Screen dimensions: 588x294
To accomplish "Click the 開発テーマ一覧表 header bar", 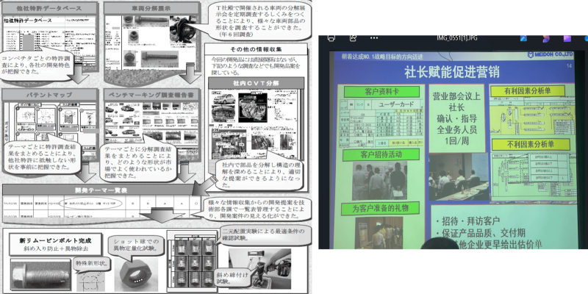I will (101, 190).
